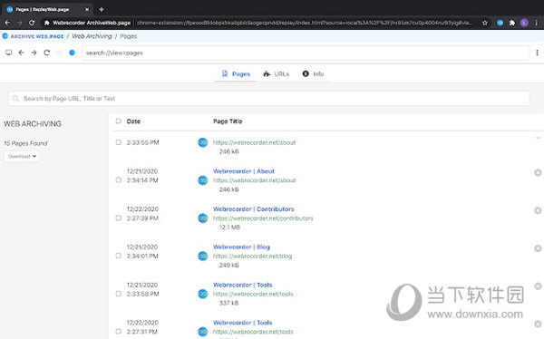Click favicon of Webrecorder | Blog row
The image size is (544, 339).
coord(202,256)
